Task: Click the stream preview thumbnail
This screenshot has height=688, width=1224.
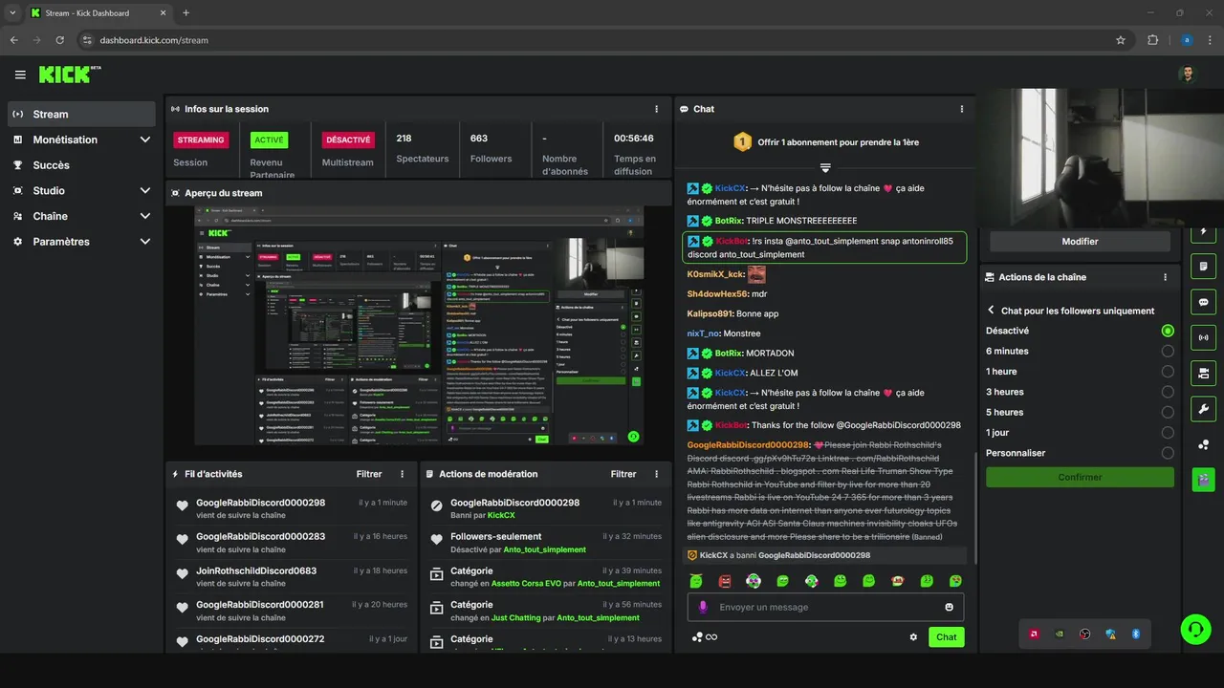Action: pyautogui.click(x=419, y=325)
